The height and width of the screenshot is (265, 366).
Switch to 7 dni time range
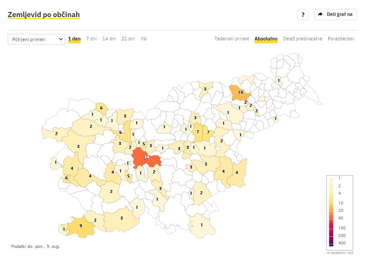91,39
